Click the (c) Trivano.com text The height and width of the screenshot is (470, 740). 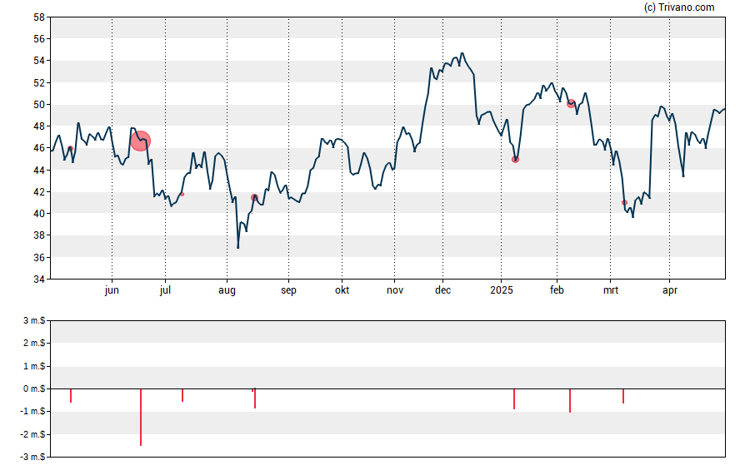click(679, 7)
